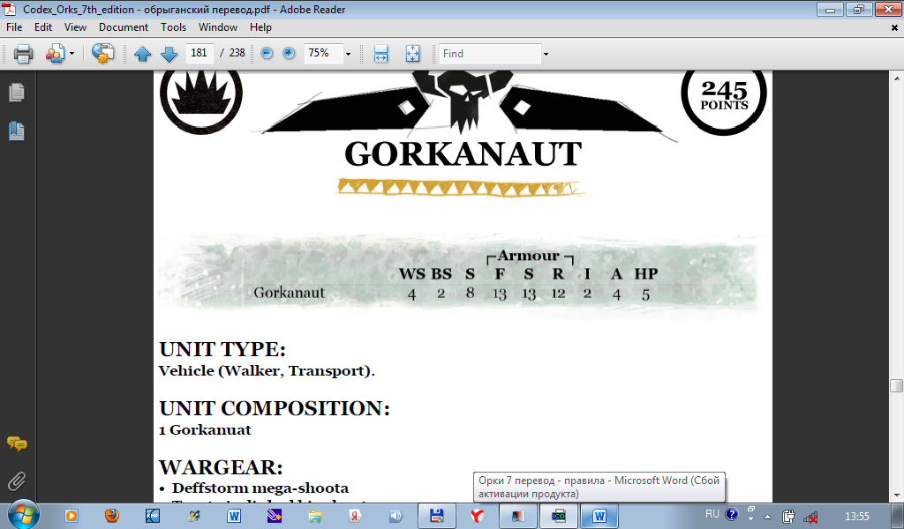
Task: Open the ICO printer application on taskbar
Action: tap(559, 516)
